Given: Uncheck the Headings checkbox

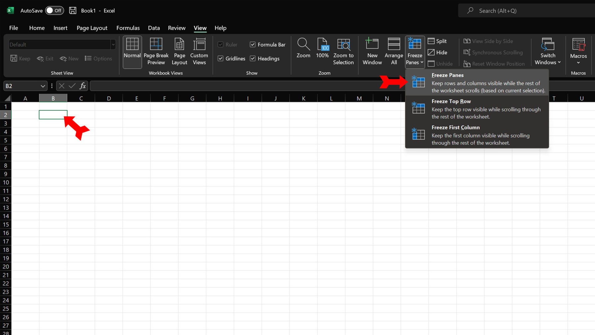Looking at the screenshot, I should point(253,59).
